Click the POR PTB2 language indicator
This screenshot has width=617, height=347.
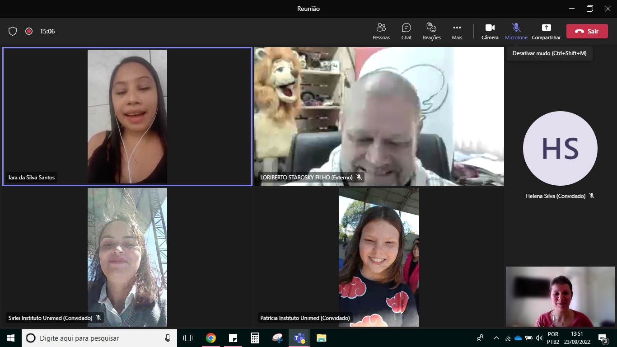553,338
